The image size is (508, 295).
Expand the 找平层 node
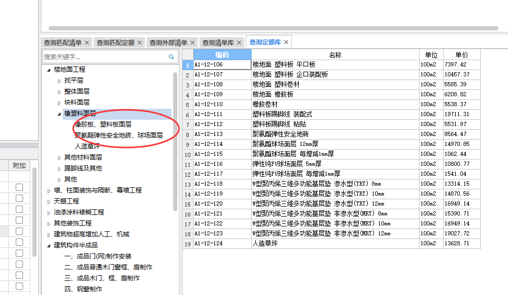coord(59,81)
